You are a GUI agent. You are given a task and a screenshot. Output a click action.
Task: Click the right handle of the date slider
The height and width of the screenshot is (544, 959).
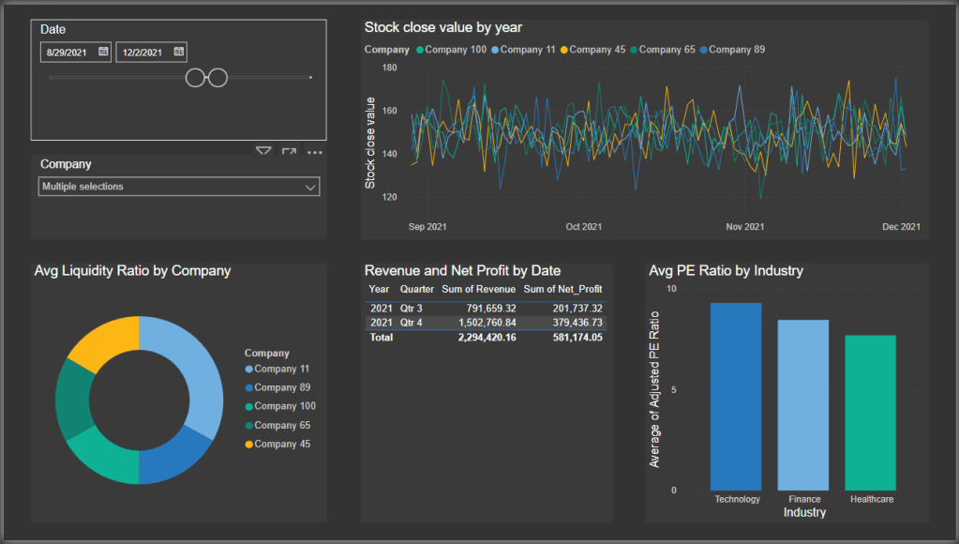pos(217,78)
